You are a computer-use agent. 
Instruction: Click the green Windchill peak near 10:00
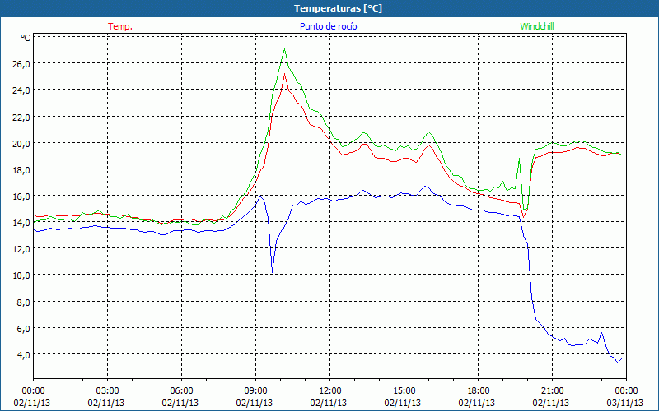click(x=284, y=49)
